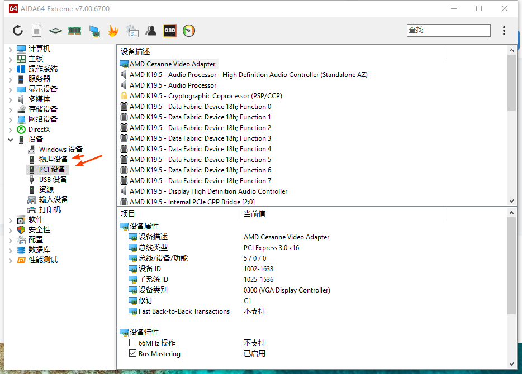
Task: Select PCI 设备 in the tree
Action: 52,170
